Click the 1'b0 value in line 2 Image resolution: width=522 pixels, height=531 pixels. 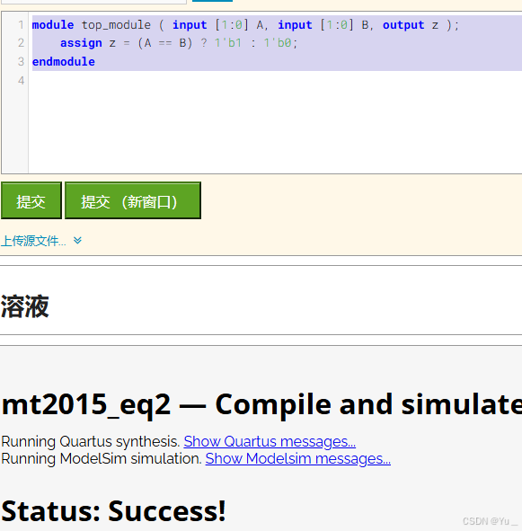tap(278, 43)
